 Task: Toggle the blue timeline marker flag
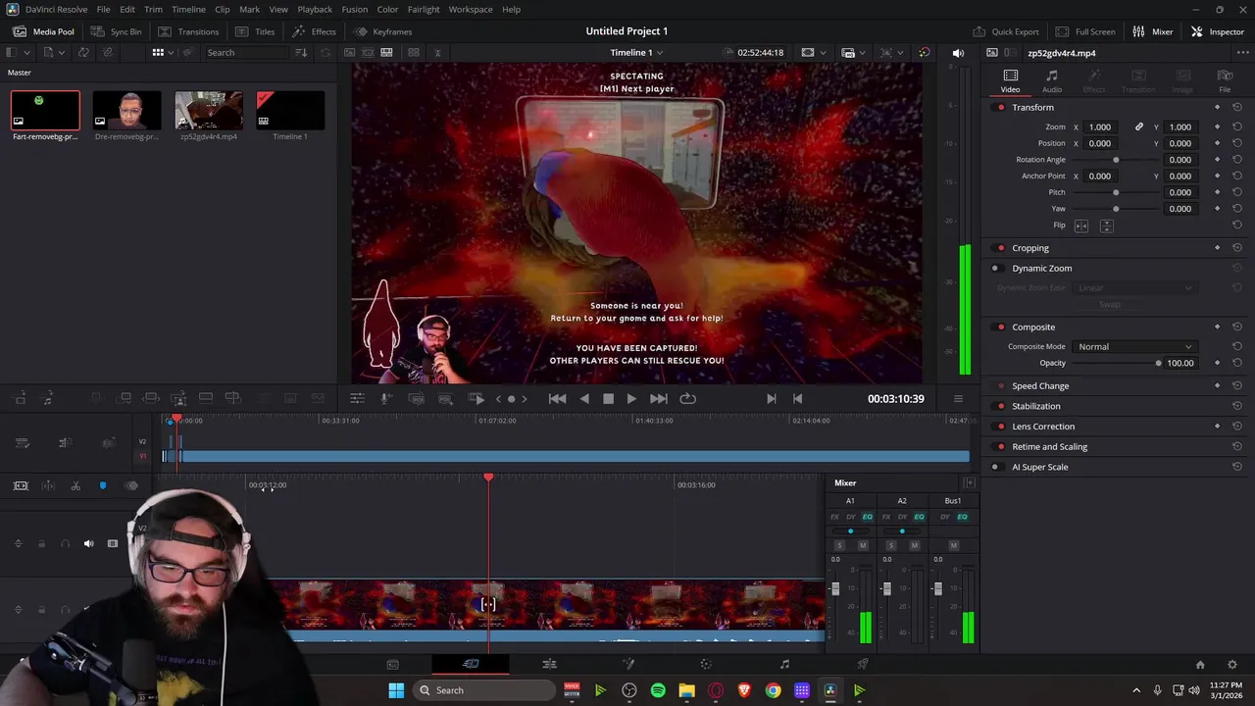(x=103, y=485)
